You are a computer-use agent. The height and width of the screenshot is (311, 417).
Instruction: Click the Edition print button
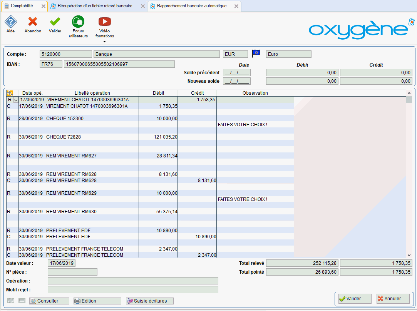(97, 301)
